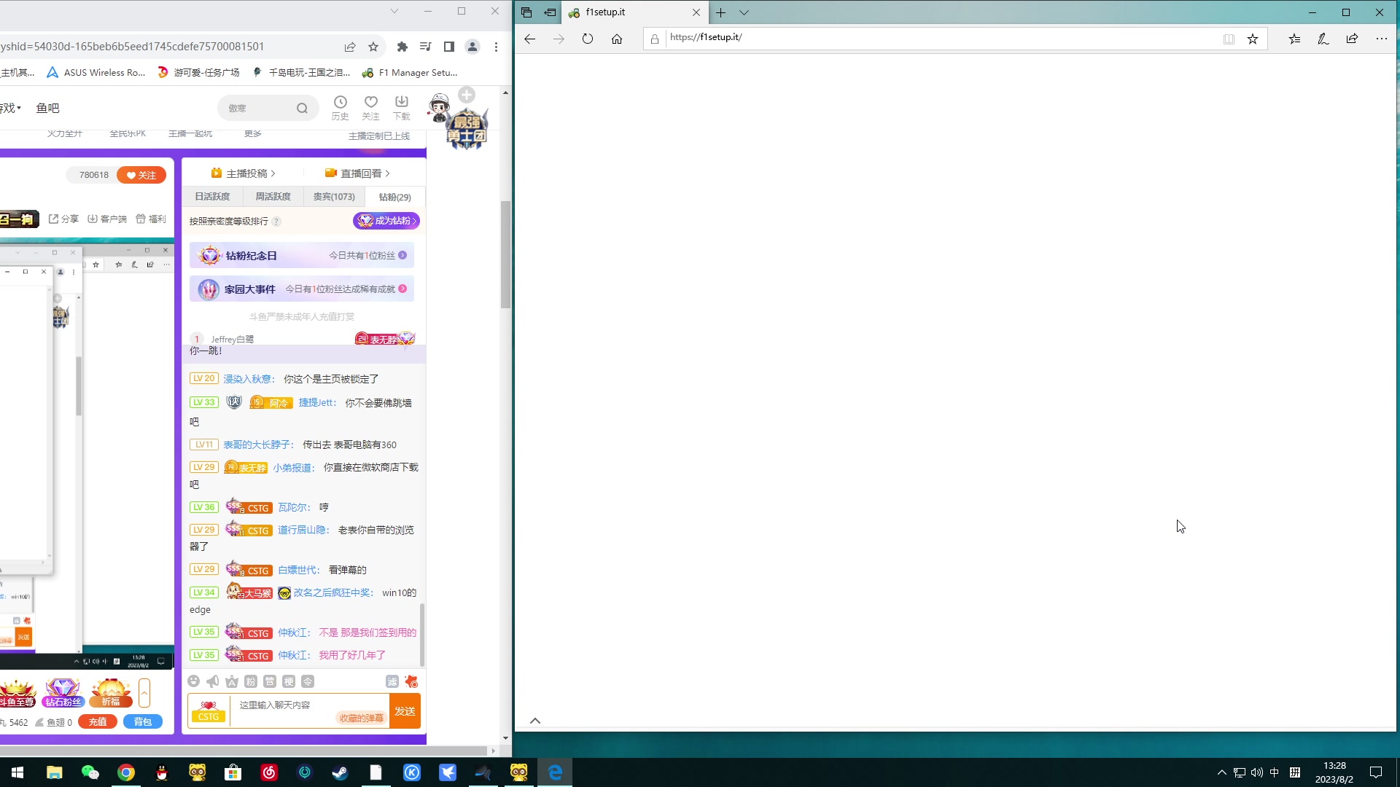Toggle 滤 chat filter button

(392, 681)
